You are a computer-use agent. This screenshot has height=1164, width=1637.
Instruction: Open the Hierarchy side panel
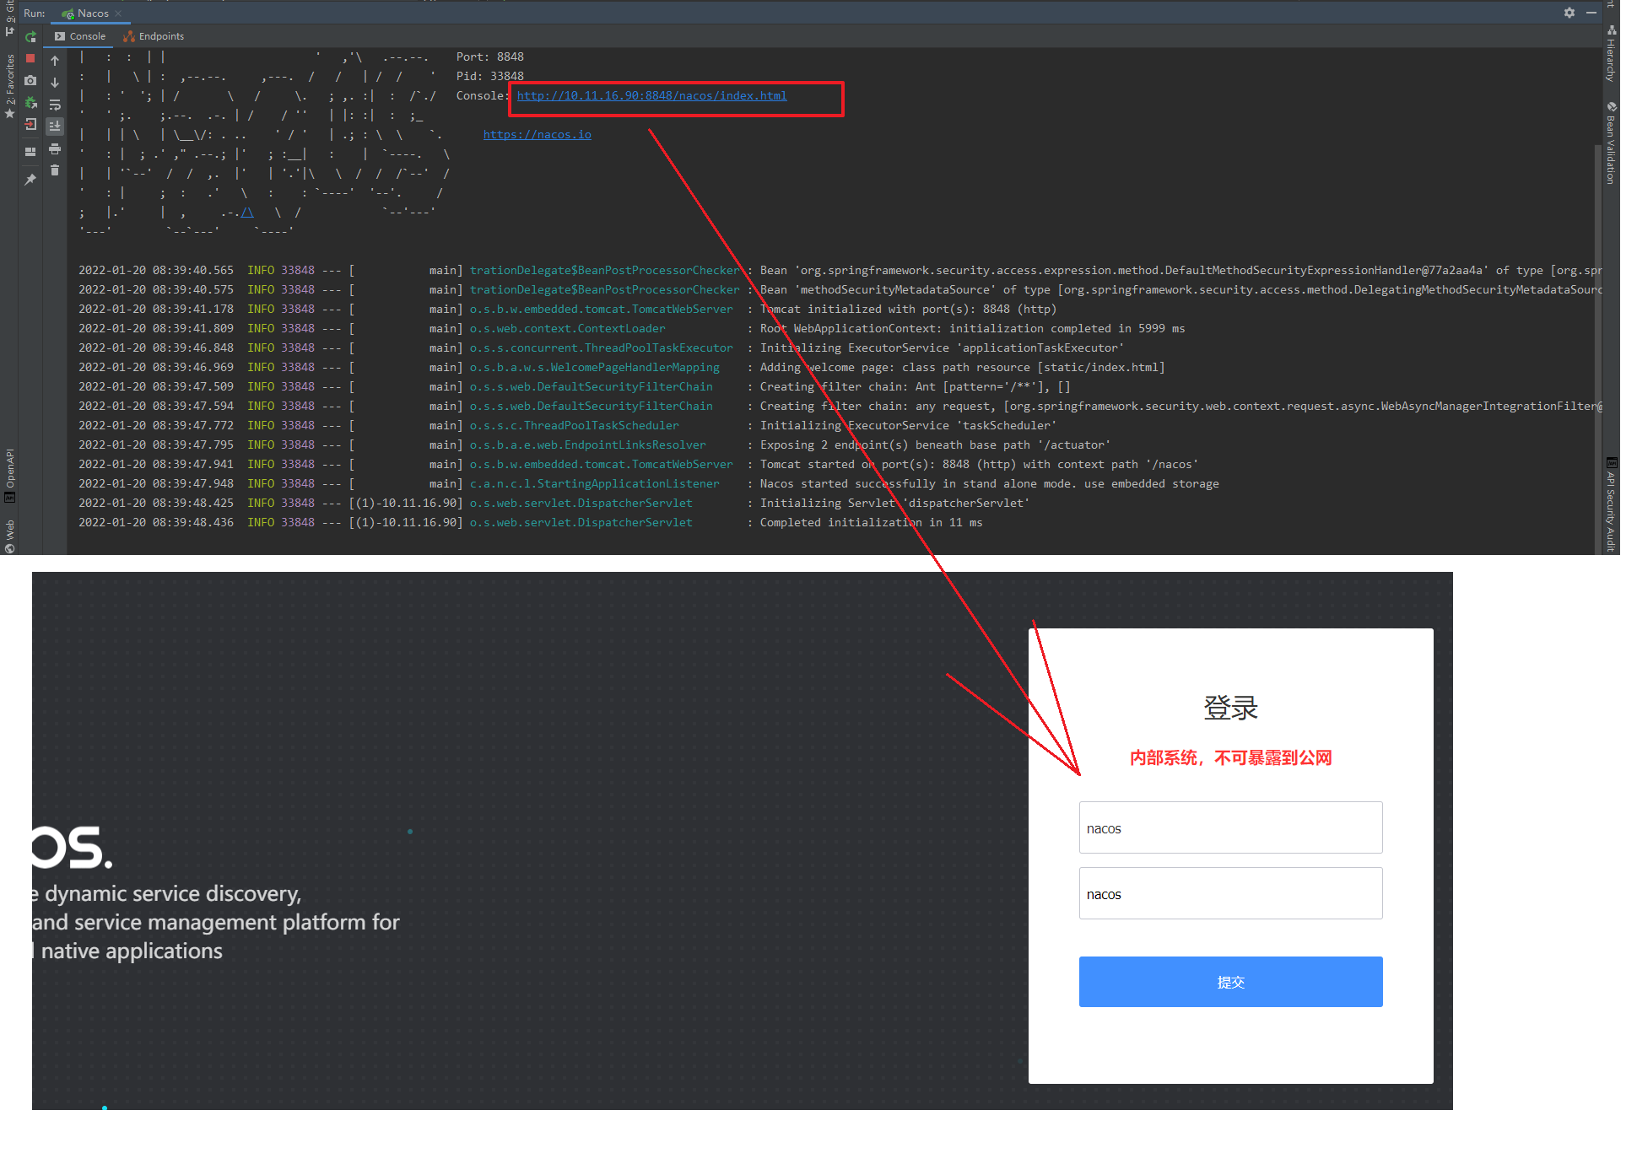[1611, 55]
